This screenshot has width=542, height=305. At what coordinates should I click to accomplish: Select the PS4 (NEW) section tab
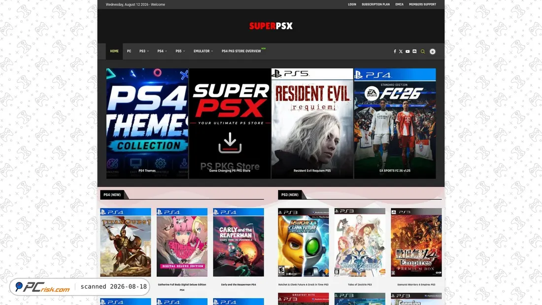(112, 195)
